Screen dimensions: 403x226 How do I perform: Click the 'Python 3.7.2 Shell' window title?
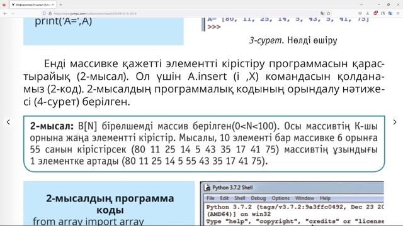click(232, 188)
